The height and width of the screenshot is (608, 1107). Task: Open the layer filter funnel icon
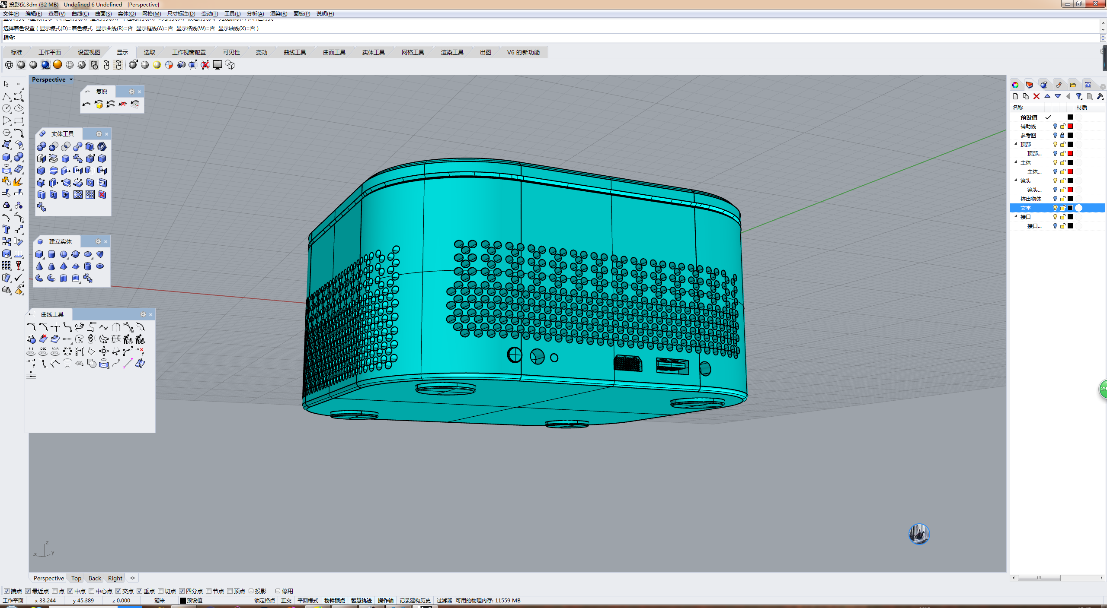1078,96
